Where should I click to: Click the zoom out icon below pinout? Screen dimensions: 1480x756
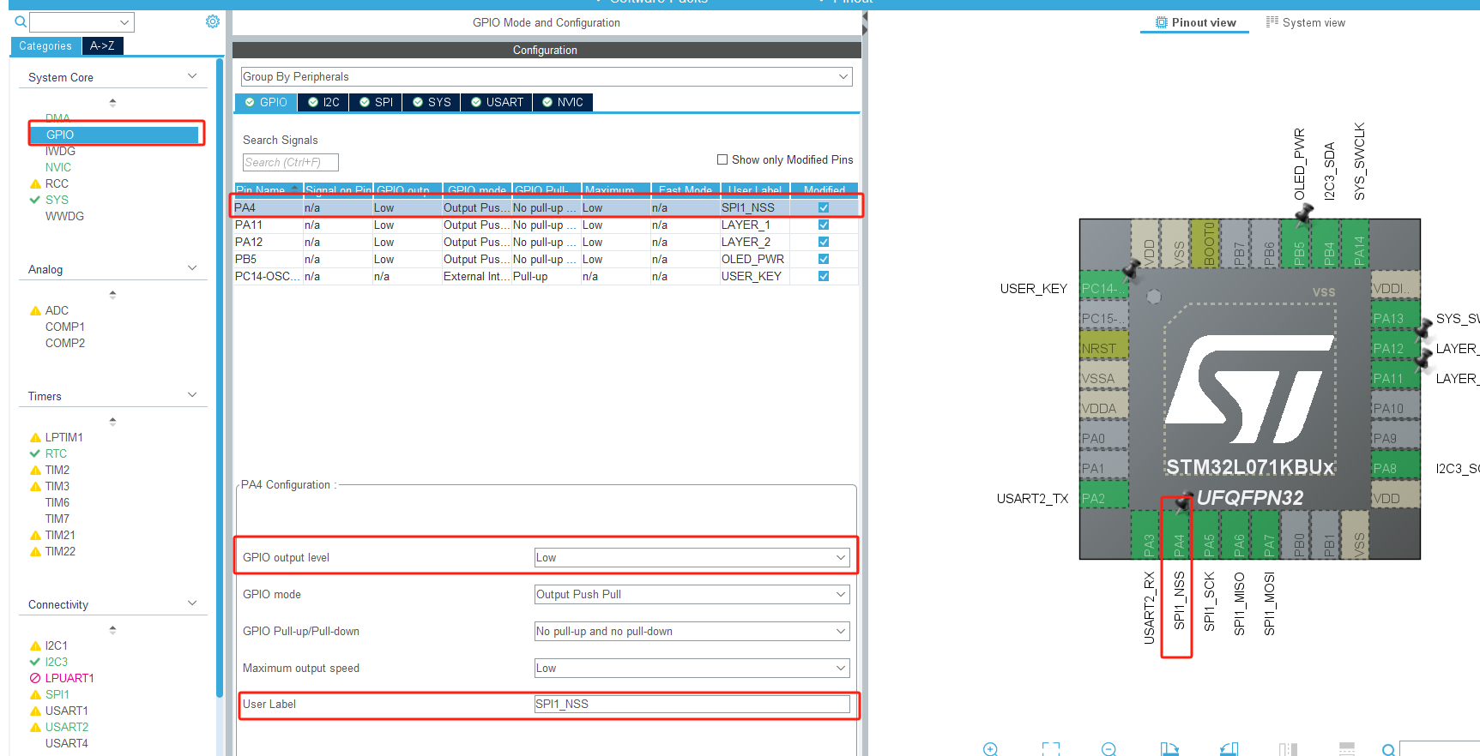1108,749
